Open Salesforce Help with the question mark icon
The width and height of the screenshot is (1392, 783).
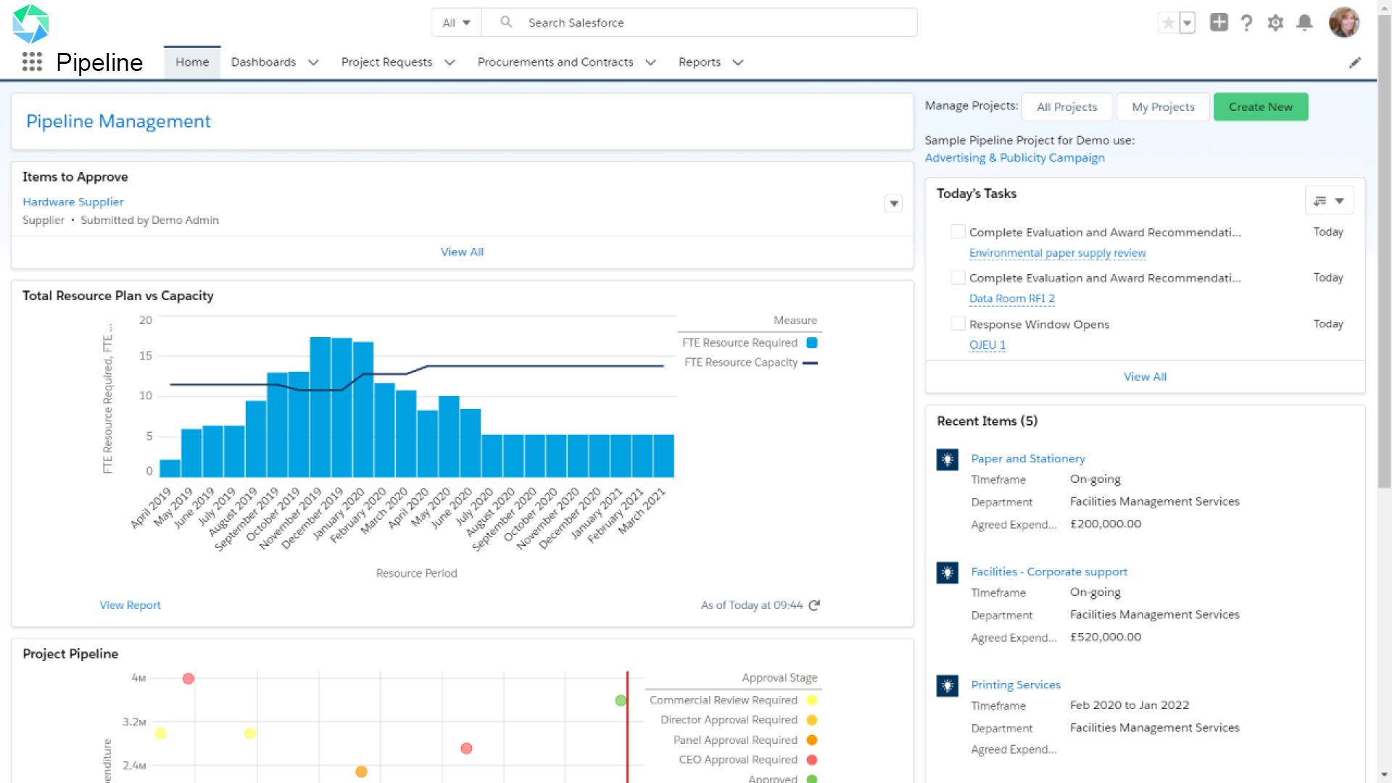pos(1247,22)
